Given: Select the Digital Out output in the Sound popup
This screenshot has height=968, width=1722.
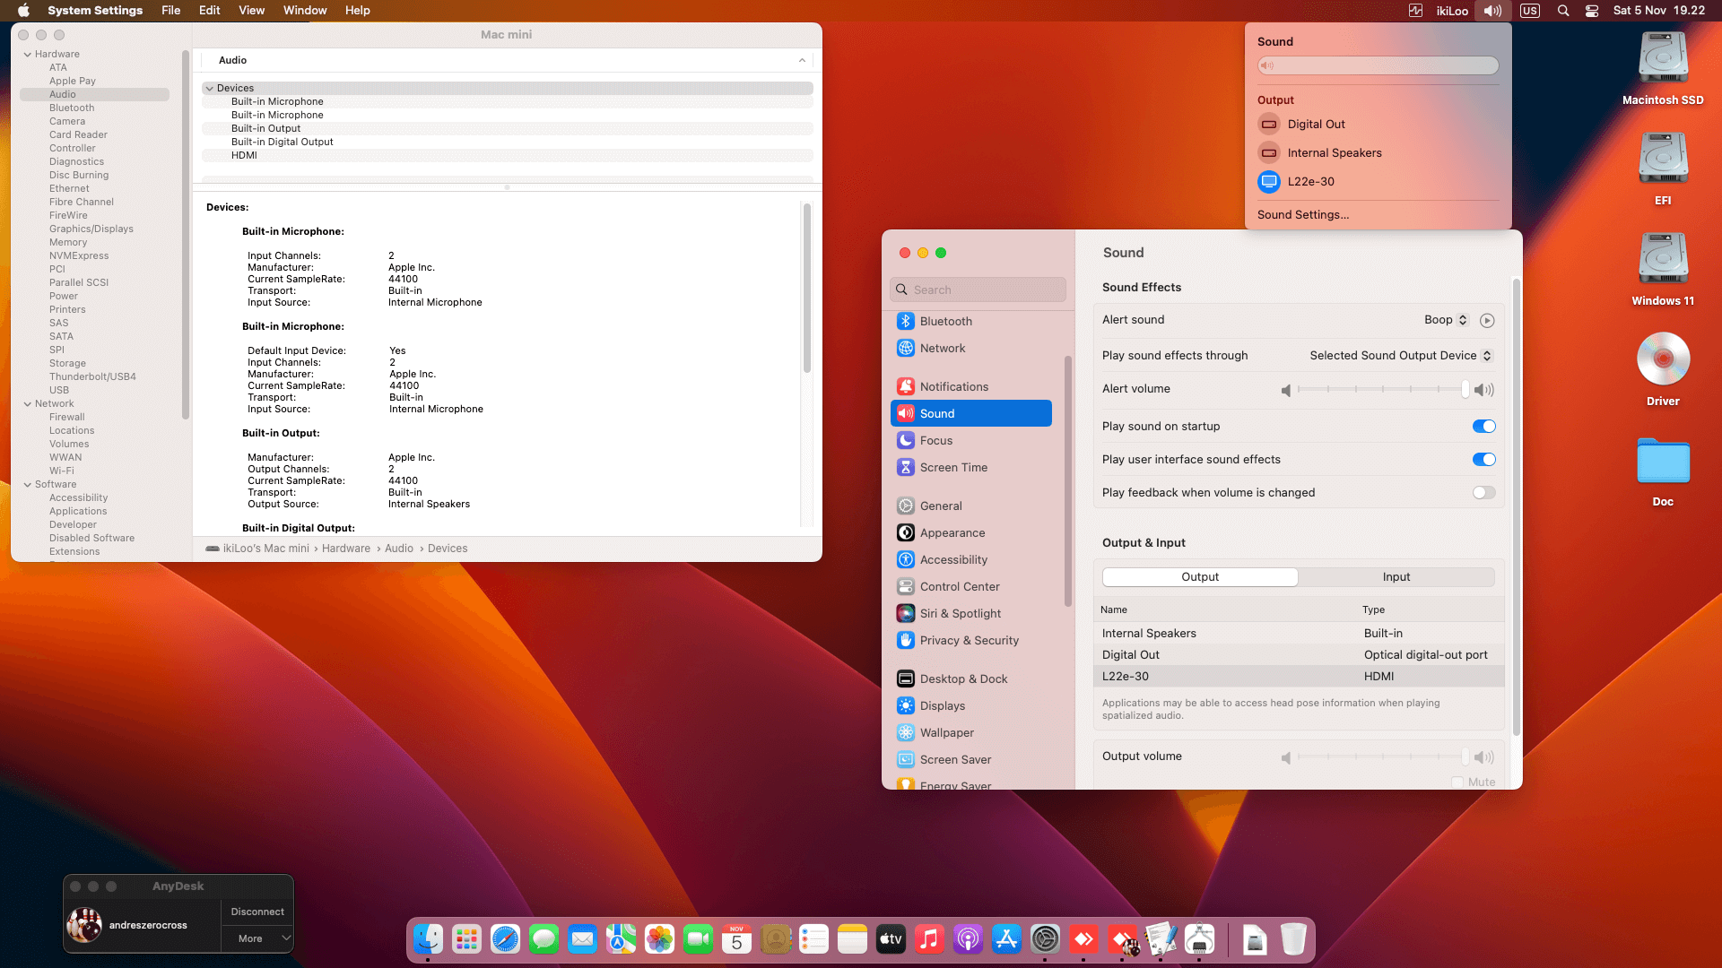Looking at the screenshot, I should (x=1378, y=124).
